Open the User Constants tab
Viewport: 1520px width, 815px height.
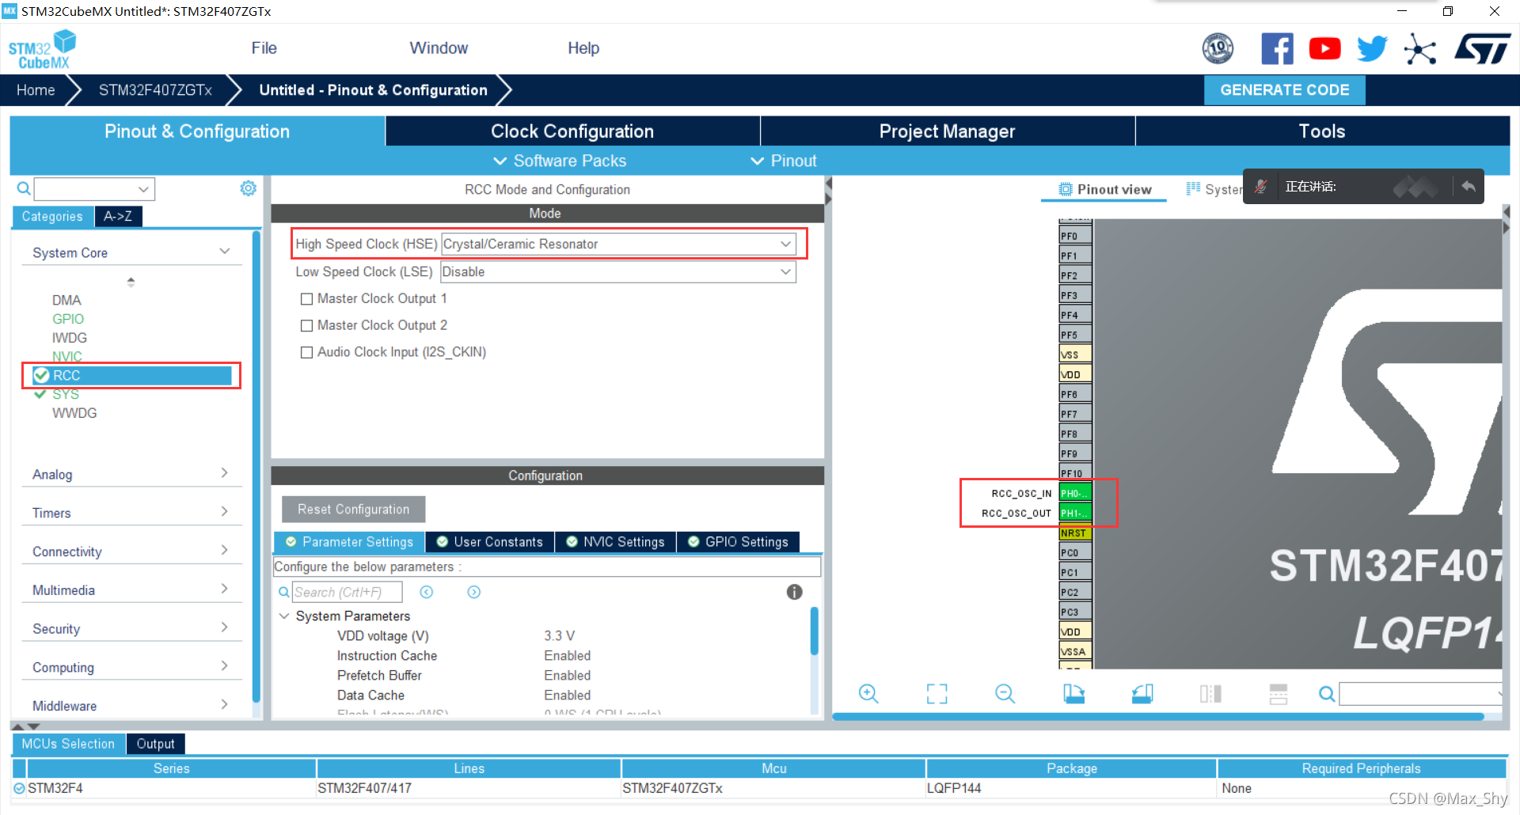(x=490, y=542)
